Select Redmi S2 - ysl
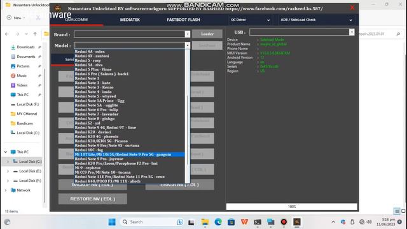This screenshot has width=407, height=229. [88, 123]
